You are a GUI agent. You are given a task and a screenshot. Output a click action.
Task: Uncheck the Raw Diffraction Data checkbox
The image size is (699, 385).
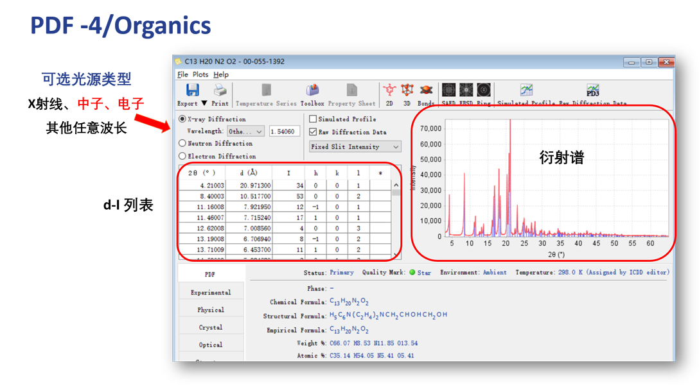coord(313,132)
